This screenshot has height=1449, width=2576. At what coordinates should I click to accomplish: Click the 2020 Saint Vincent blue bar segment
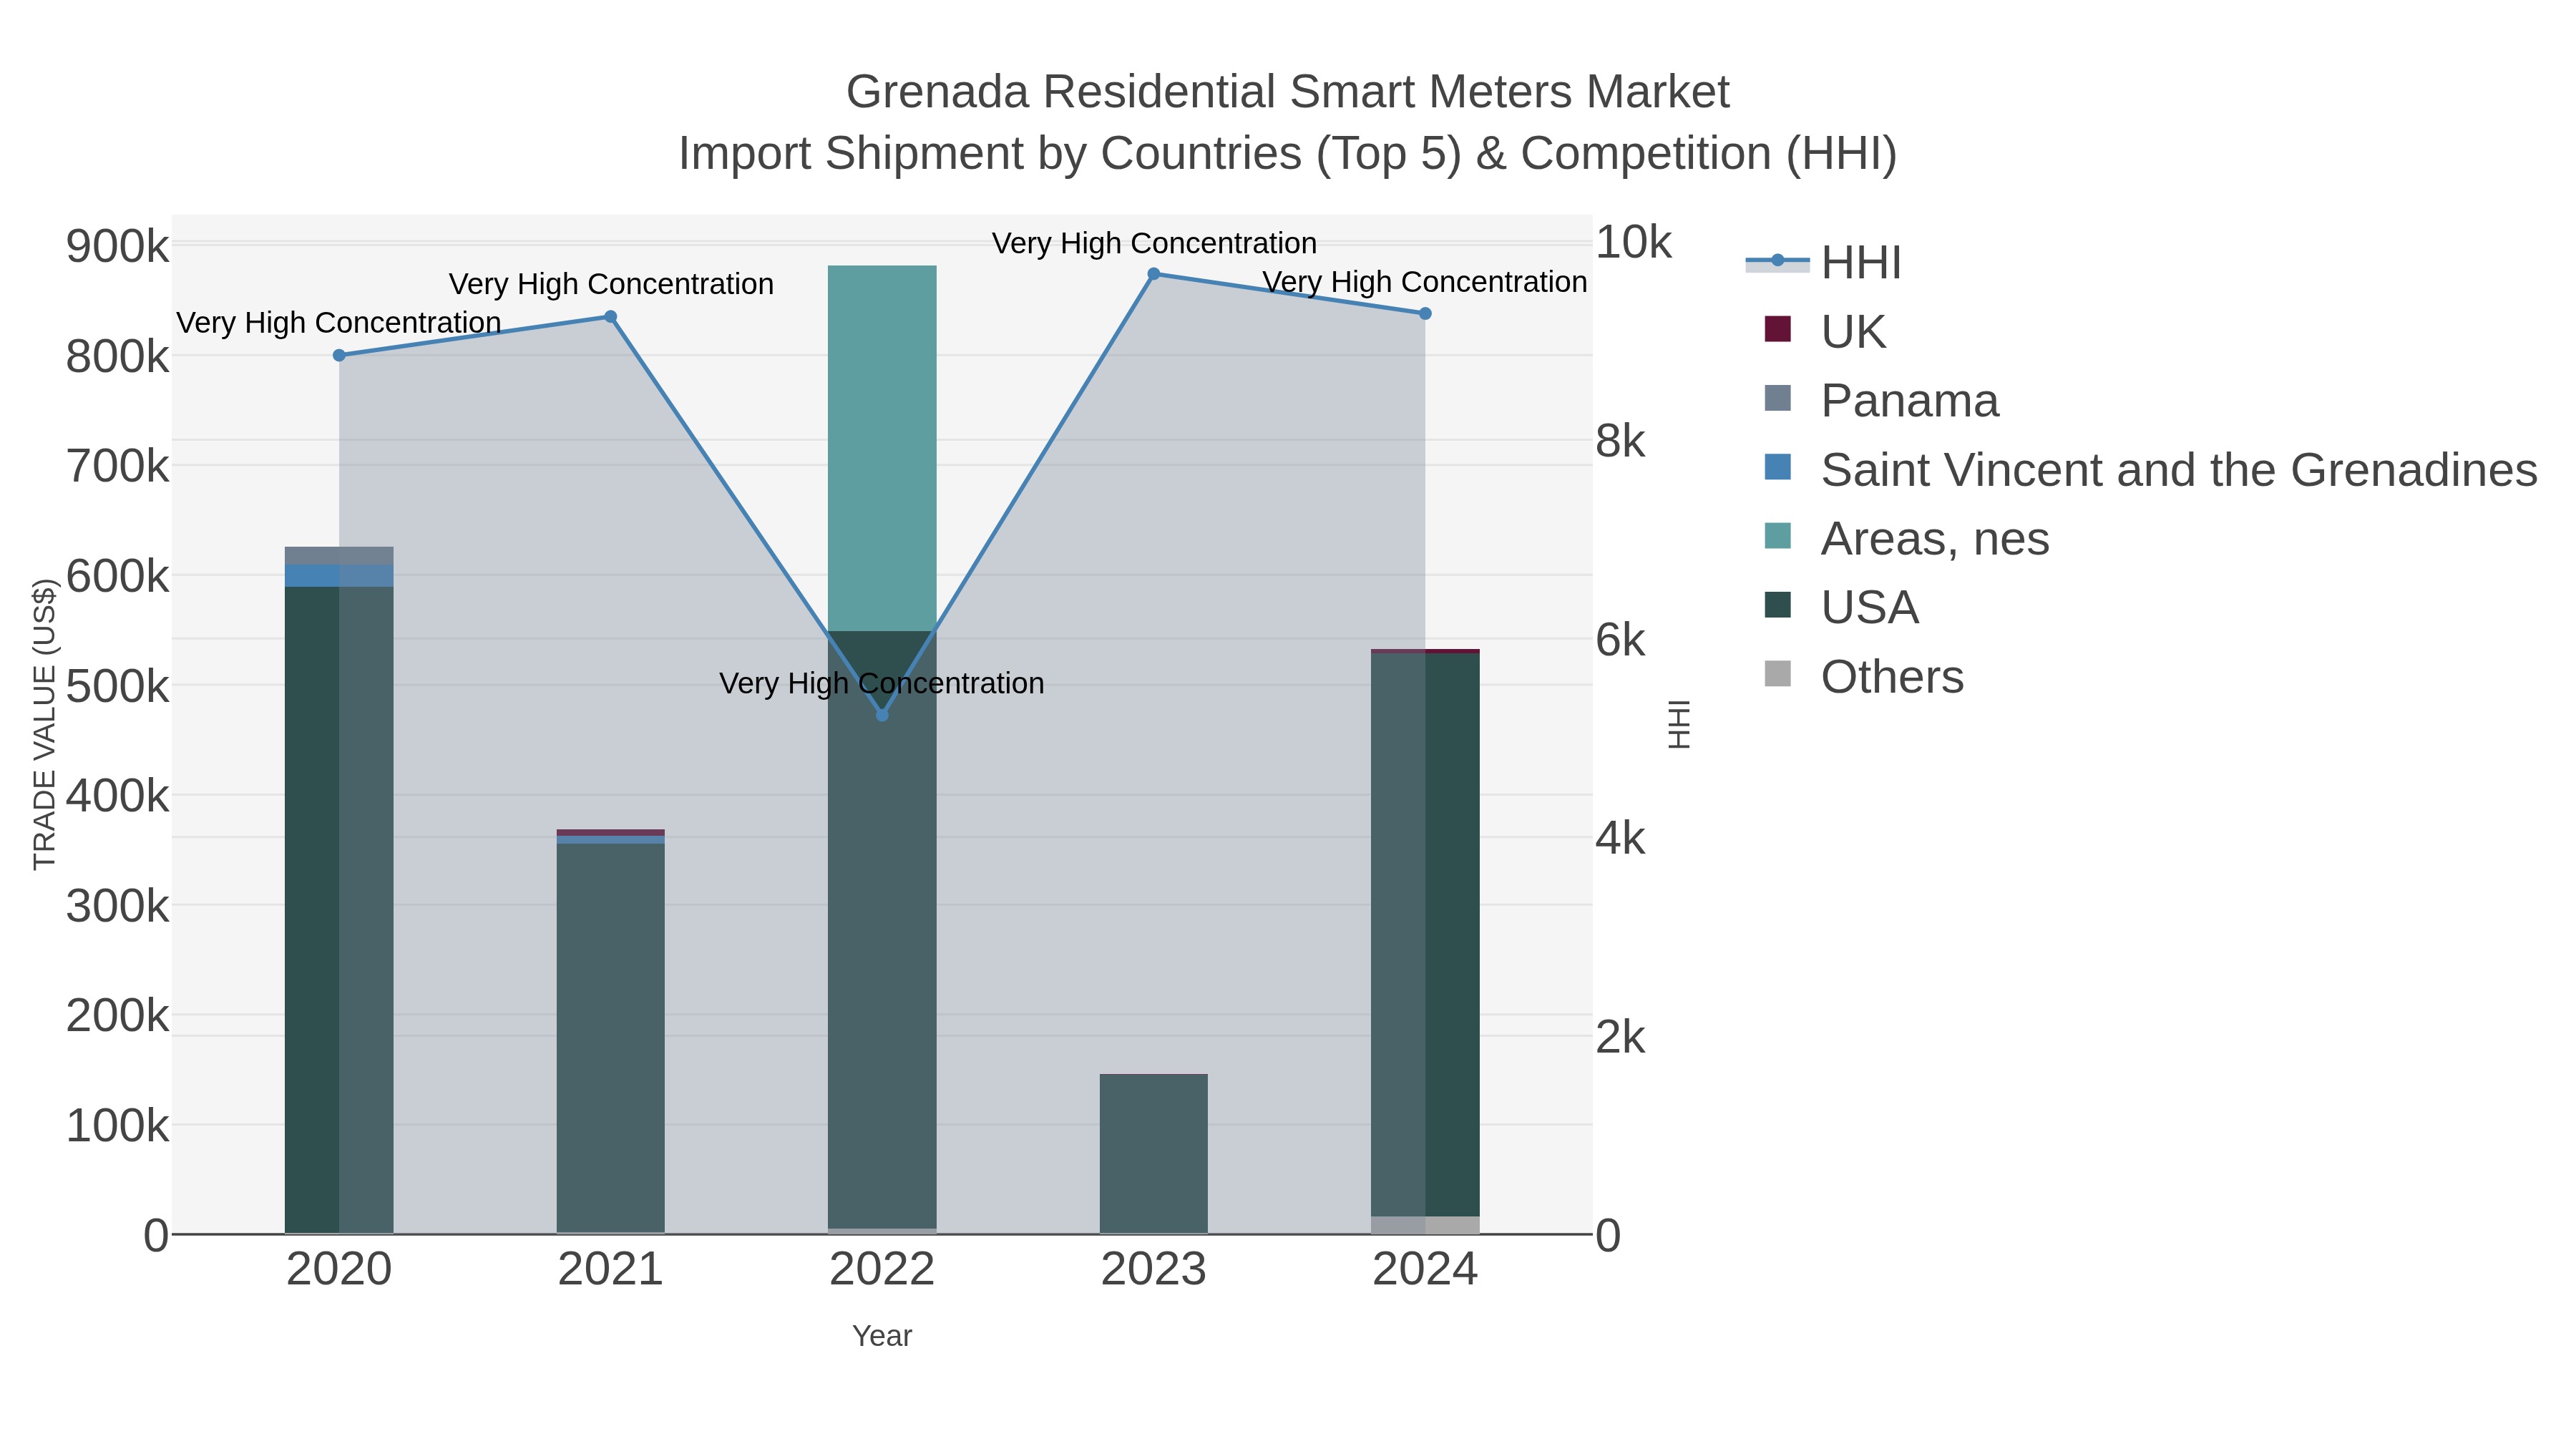pyautogui.click(x=339, y=576)
